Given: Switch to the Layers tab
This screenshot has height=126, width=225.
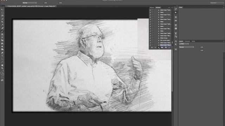Looking at the screenshot, I should pyautogui.click(x=181, y=41).
